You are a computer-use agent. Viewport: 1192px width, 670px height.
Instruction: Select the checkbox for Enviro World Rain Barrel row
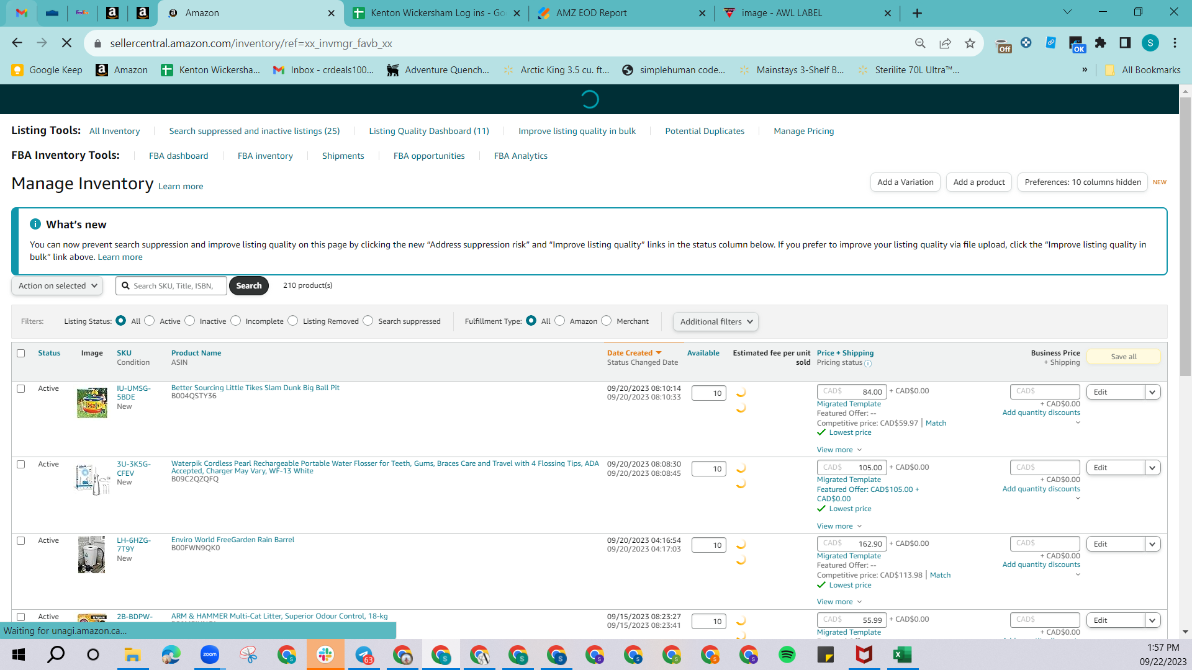(x=21, y=540)
